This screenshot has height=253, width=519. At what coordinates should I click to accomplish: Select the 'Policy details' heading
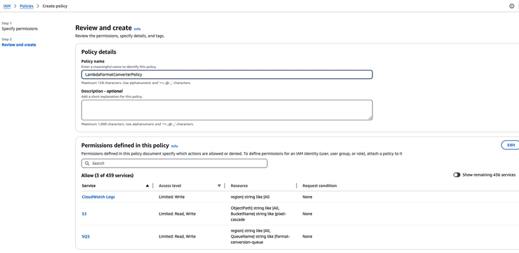click(99, 52)
